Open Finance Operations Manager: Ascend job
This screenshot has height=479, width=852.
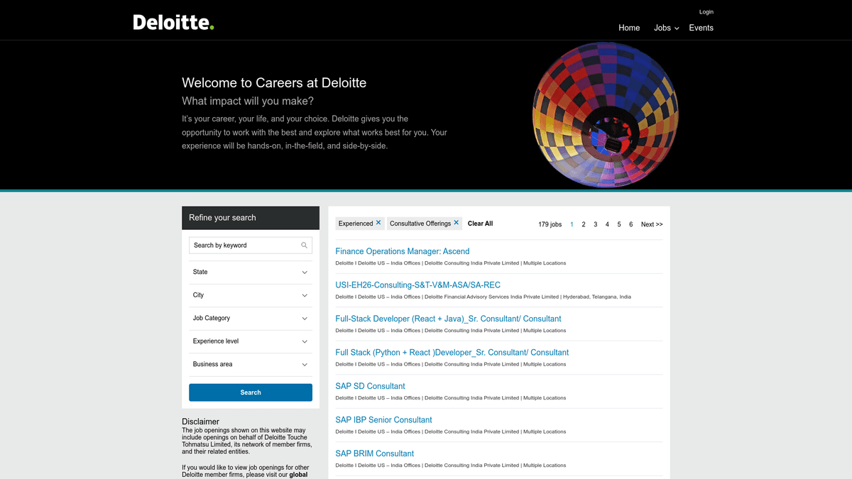point(402,251)
